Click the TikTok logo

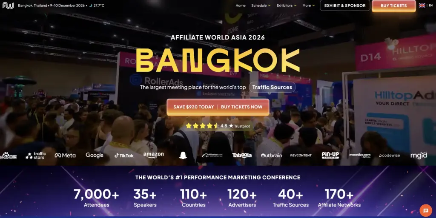(124, 156)
